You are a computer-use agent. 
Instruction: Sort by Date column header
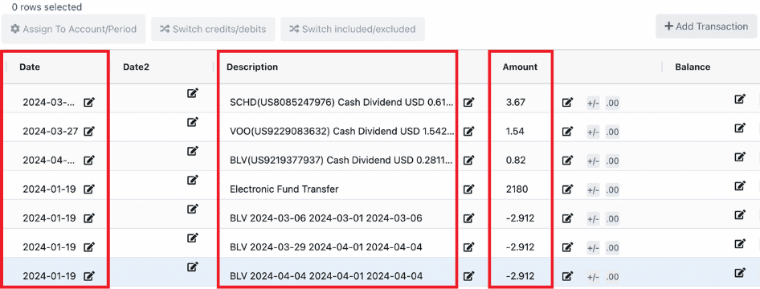coord(30,67)
